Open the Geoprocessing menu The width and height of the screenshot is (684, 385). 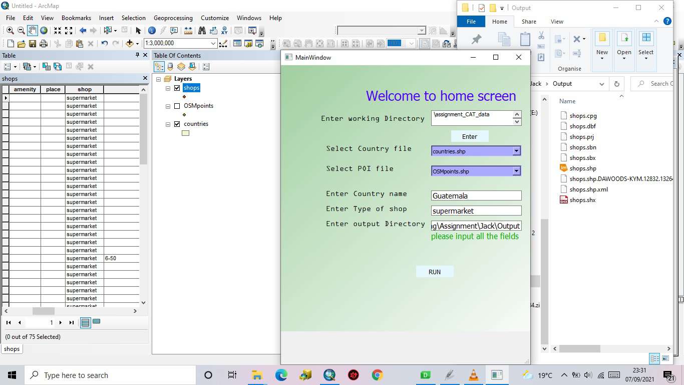point(173,18)
